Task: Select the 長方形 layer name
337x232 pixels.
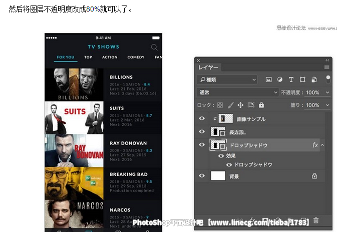Action: (237, 132)
